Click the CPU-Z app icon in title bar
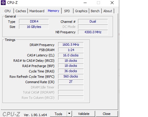Viewport: 148px width, 117px height. [3, 3]
